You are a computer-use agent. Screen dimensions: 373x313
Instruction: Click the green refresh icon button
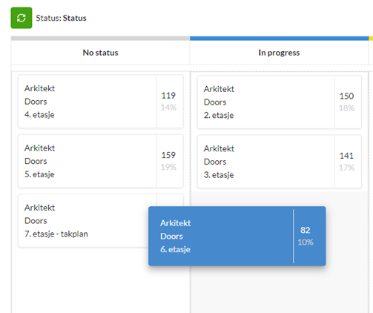(x=22, y=18)
